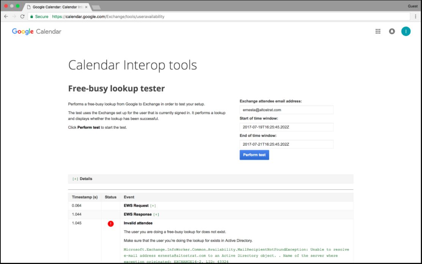
Task: Click the Event column header
Action: coord(129,197)
